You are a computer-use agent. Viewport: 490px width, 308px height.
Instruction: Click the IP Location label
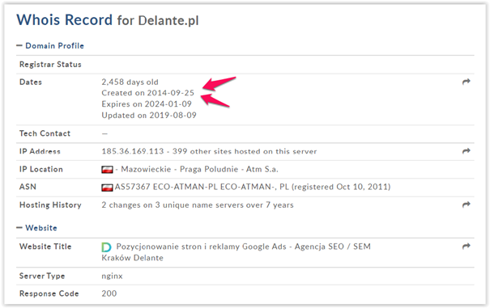[41, 169]
